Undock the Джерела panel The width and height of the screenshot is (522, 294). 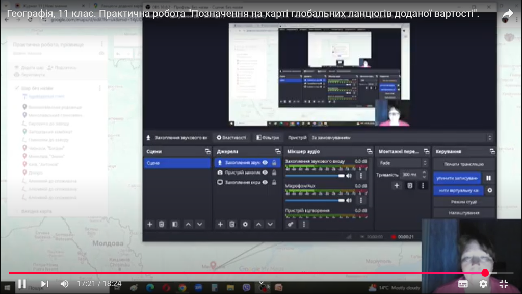(x=278, y=151)
